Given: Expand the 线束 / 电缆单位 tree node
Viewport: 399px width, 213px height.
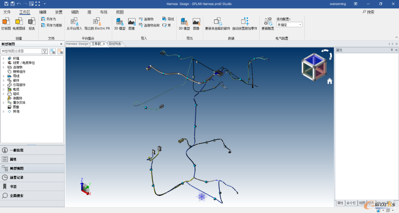Looking at the screenshot, I should click(4, 63).
